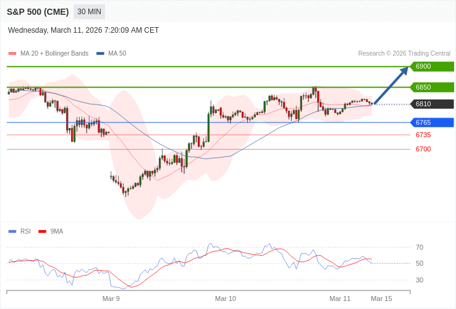Click the 6735 red support label
Viewport: 456px width, 309px height.
pos(423,135)
